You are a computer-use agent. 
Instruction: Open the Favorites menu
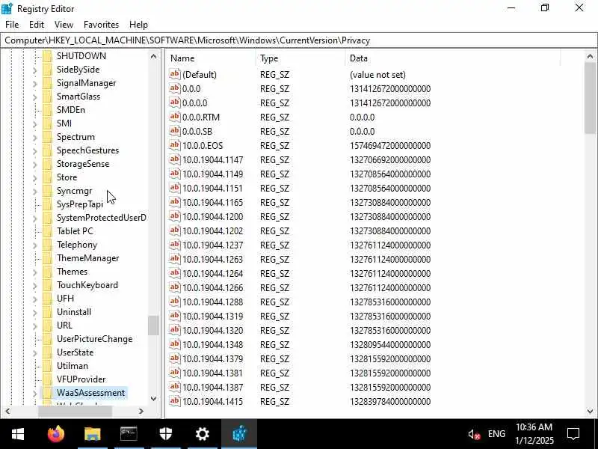(101, 25)
